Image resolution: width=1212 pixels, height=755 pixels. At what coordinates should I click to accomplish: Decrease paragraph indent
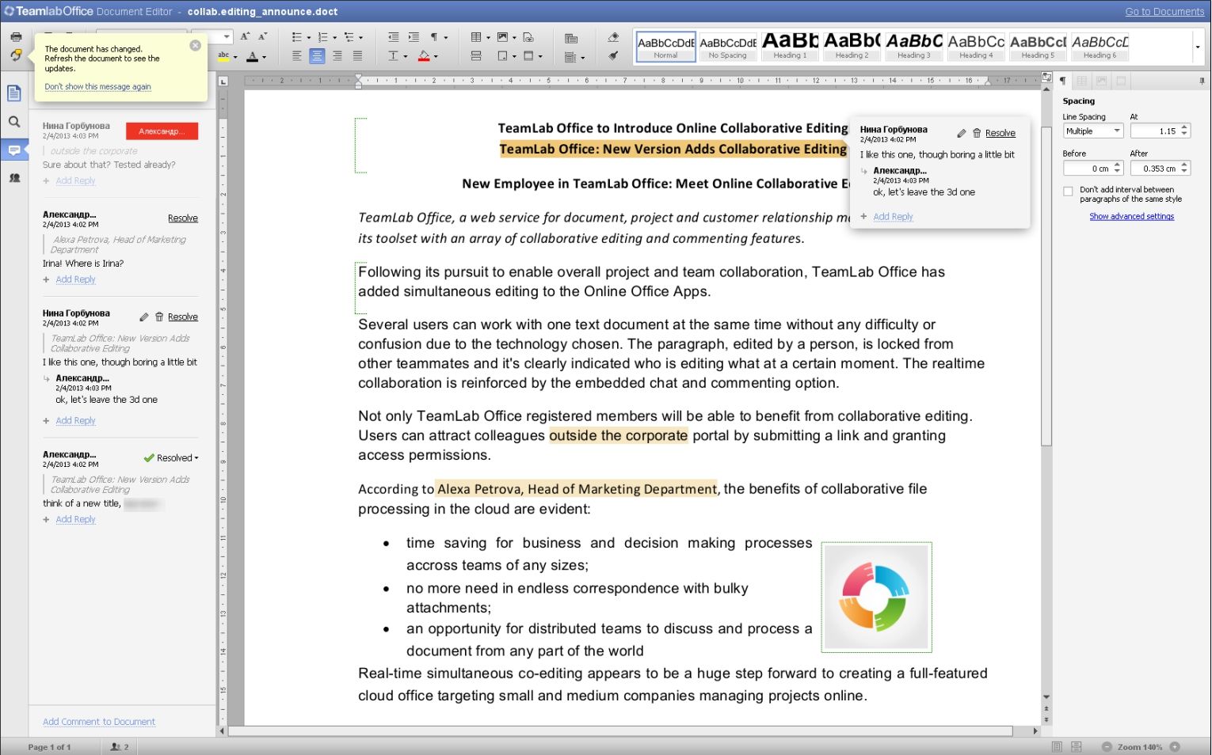point(394,37)
